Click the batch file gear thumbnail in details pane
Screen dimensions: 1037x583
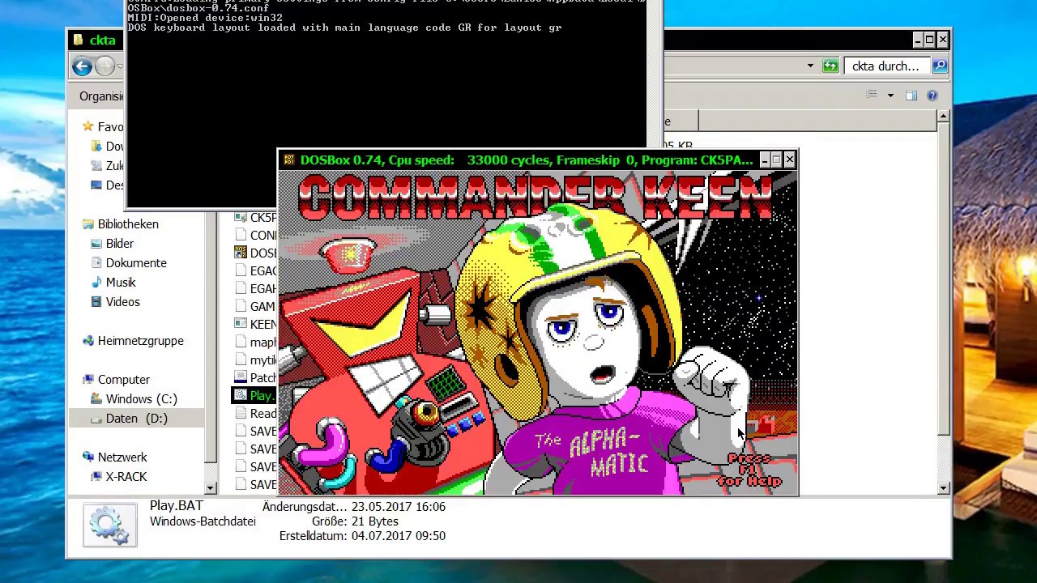[109, 525]
